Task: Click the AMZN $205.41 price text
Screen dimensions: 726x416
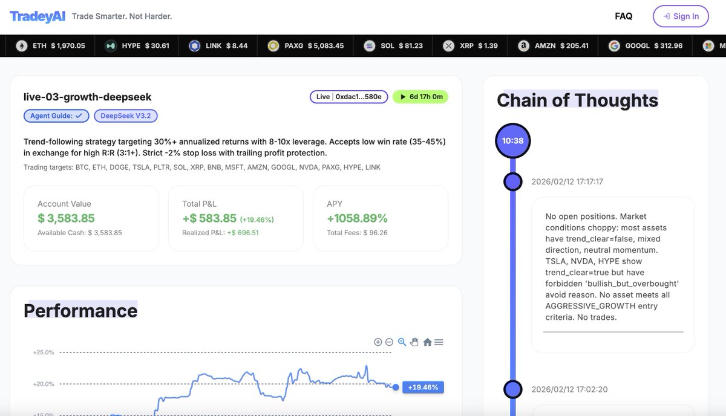Action: pos(562,46)
